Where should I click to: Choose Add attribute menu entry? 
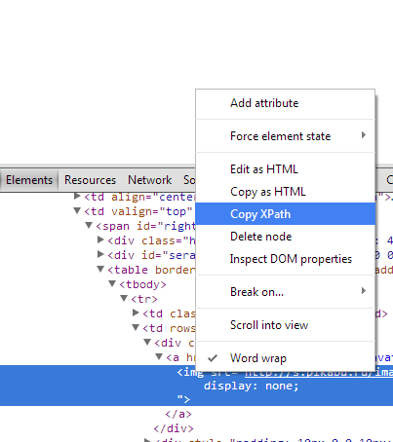point(285,103)
